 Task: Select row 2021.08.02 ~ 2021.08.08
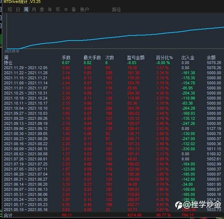112,154
